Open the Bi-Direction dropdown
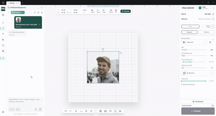The height and width of the screenshot is (116, 216). pyautogui.click(x=197, y=73)
